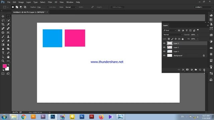214x120 pixels.
Task: Open the layer blend mode Normal dropdown
Action: (173, 35)
